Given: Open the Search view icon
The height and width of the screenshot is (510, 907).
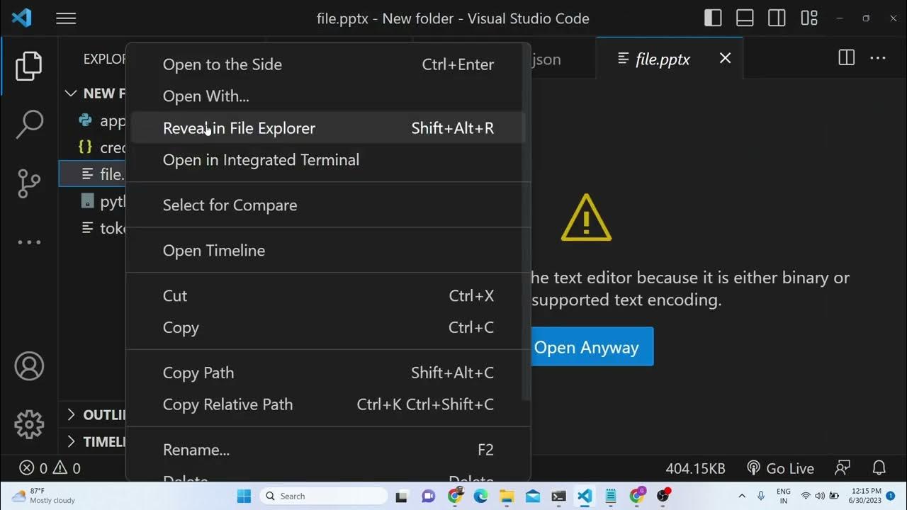Looking at the screenshot, I should 29,125.
